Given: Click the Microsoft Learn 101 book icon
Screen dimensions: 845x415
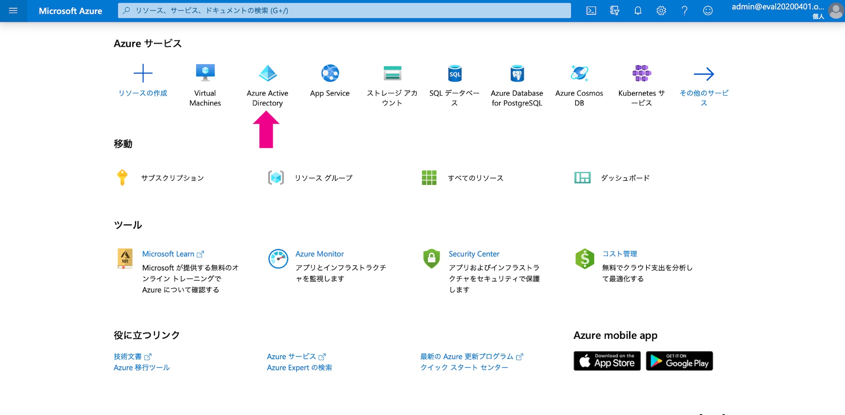Looking at the screenshot, I should click(x=125, y=259).
